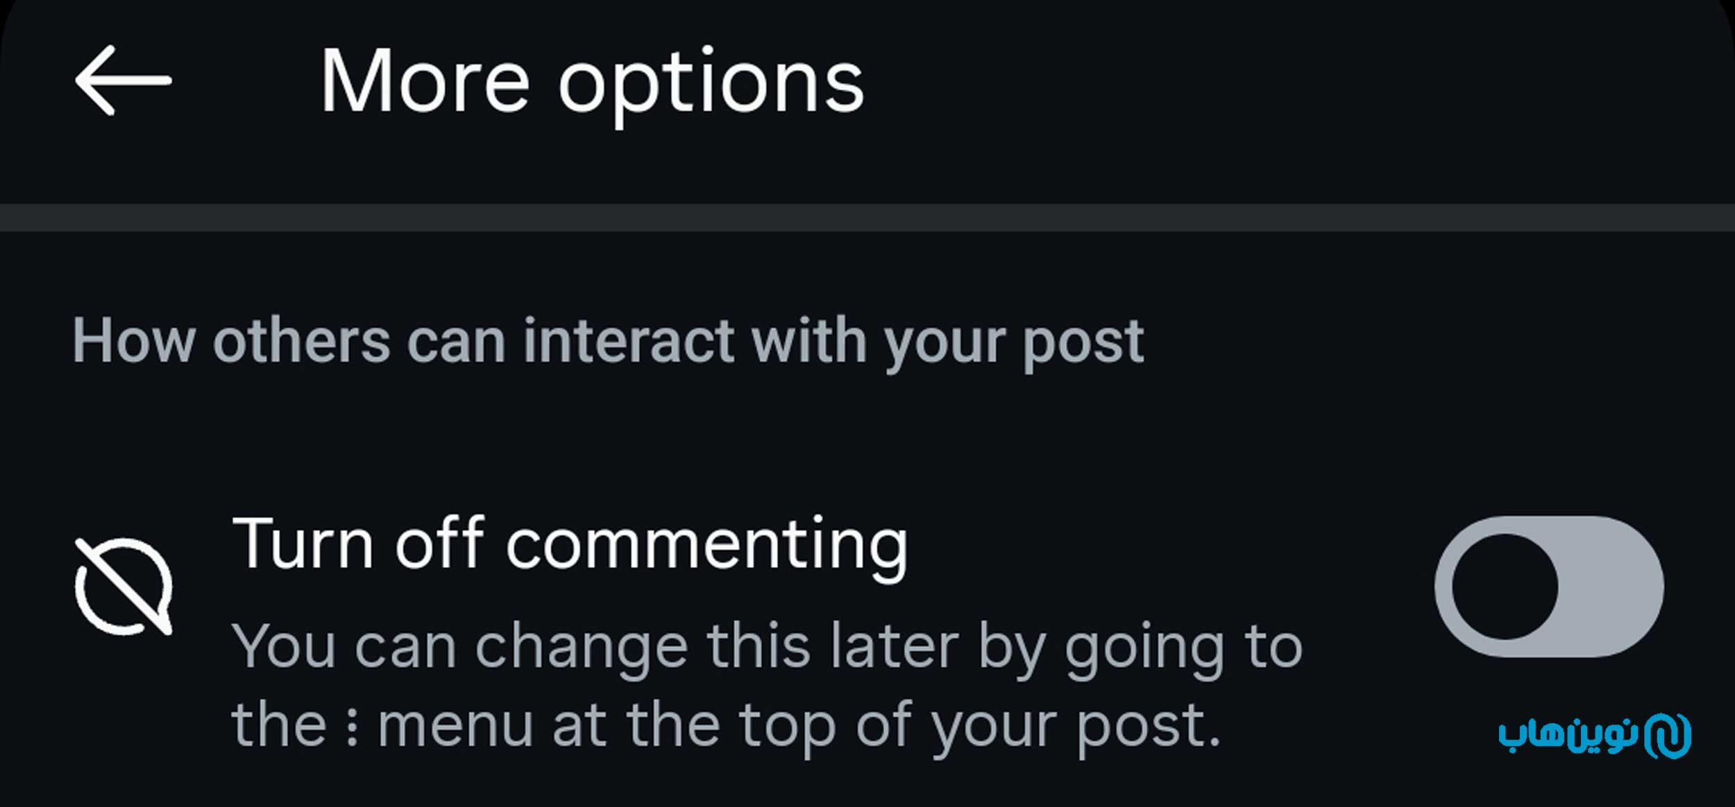
Task: Click the blue Novin Hub logo icon
Action: click(x=1668, y=736)
